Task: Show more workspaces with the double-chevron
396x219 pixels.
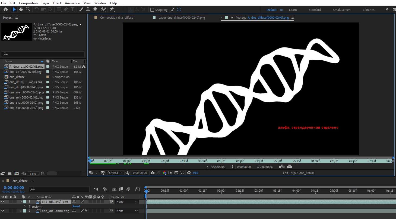Action: 387,9
